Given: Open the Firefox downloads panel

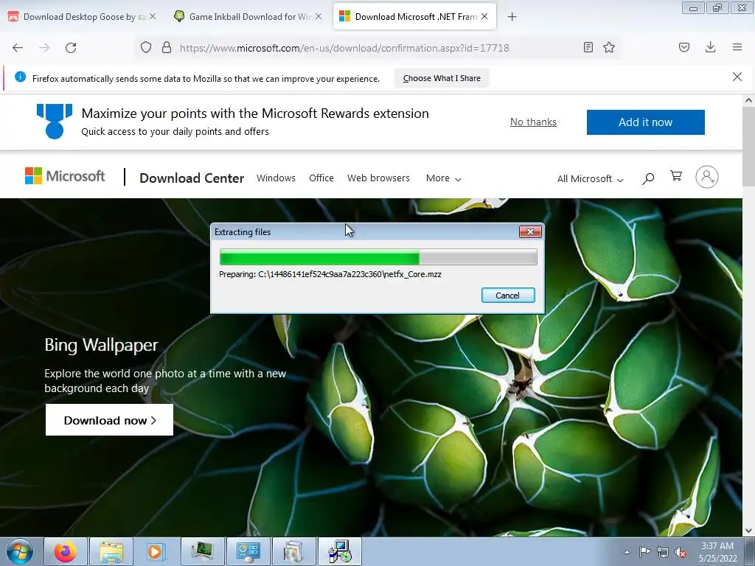Looking at the screenshot, I should click(710, 47).
